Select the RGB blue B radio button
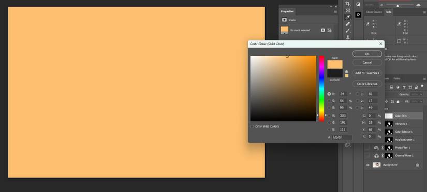 coord(329,130)
